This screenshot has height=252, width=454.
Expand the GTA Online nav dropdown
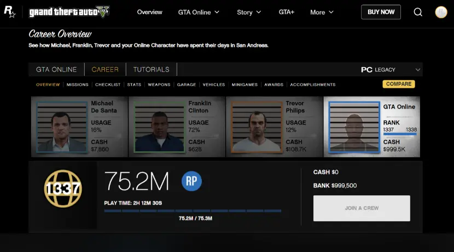(x=199, y=12)
